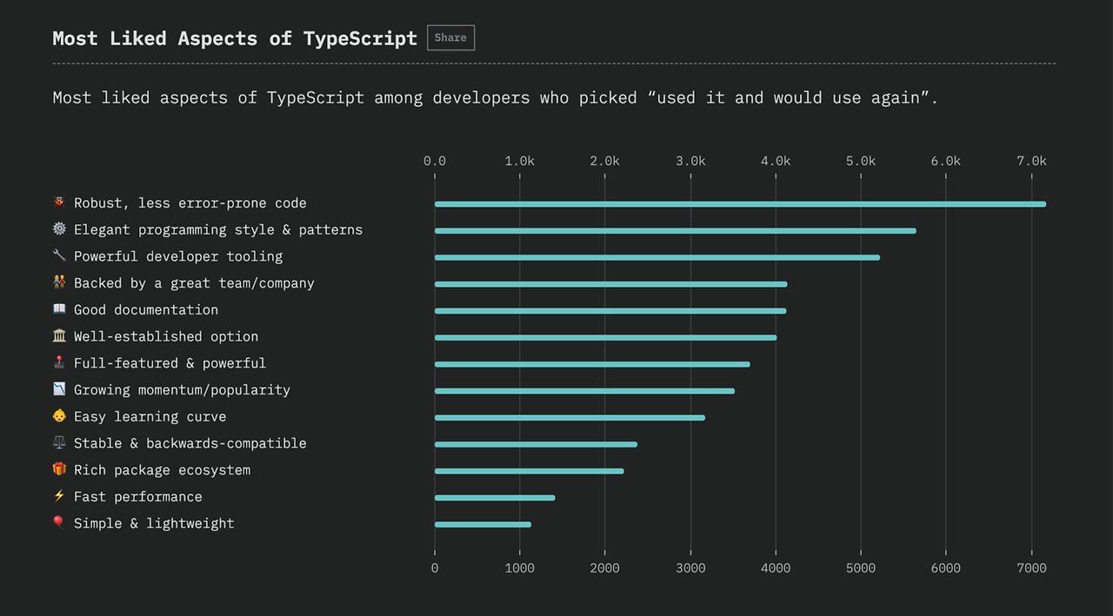
Task: Click the lightning icon for Fast performance
Action: (59, 496)
